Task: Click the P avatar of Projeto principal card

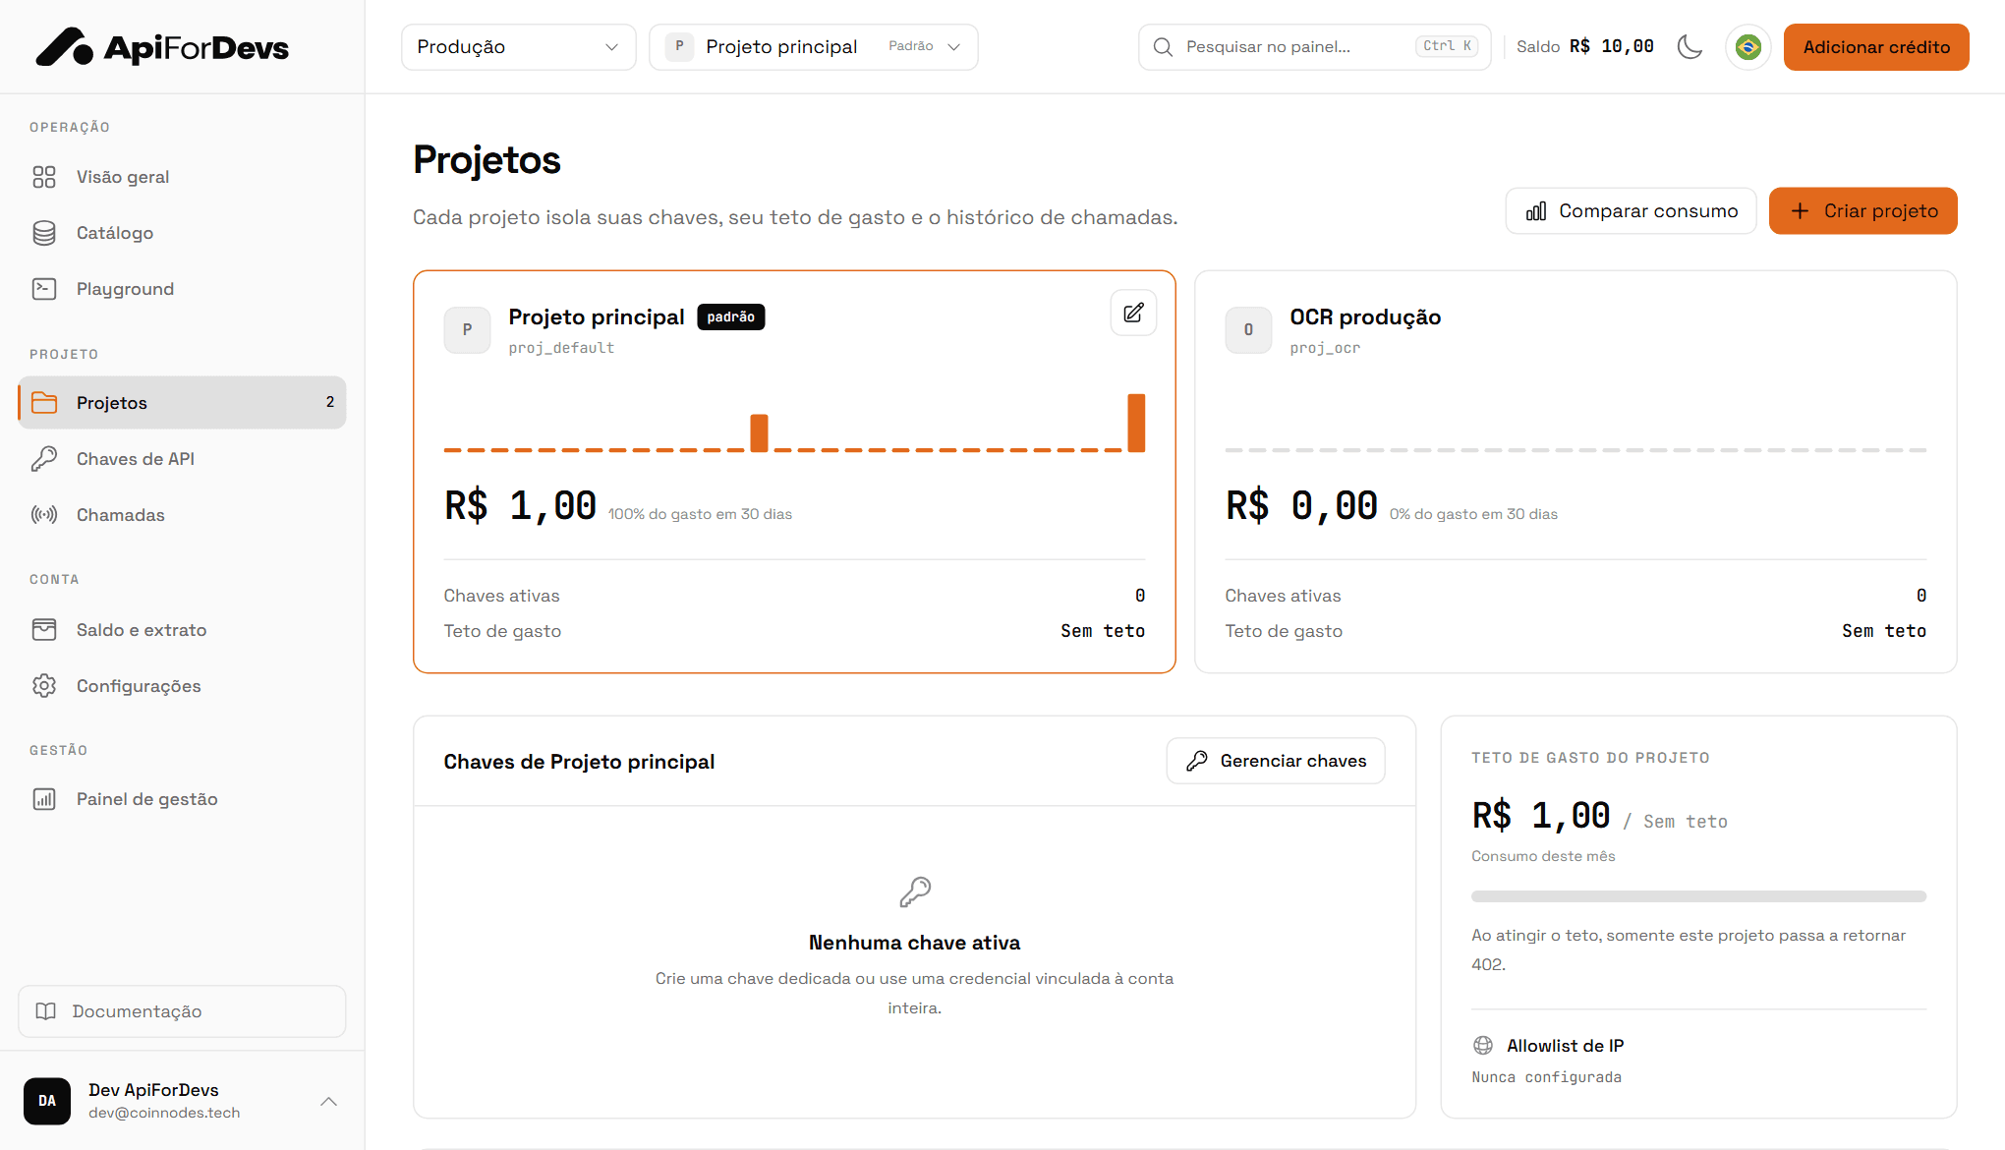Action: (x=467, y=329)
